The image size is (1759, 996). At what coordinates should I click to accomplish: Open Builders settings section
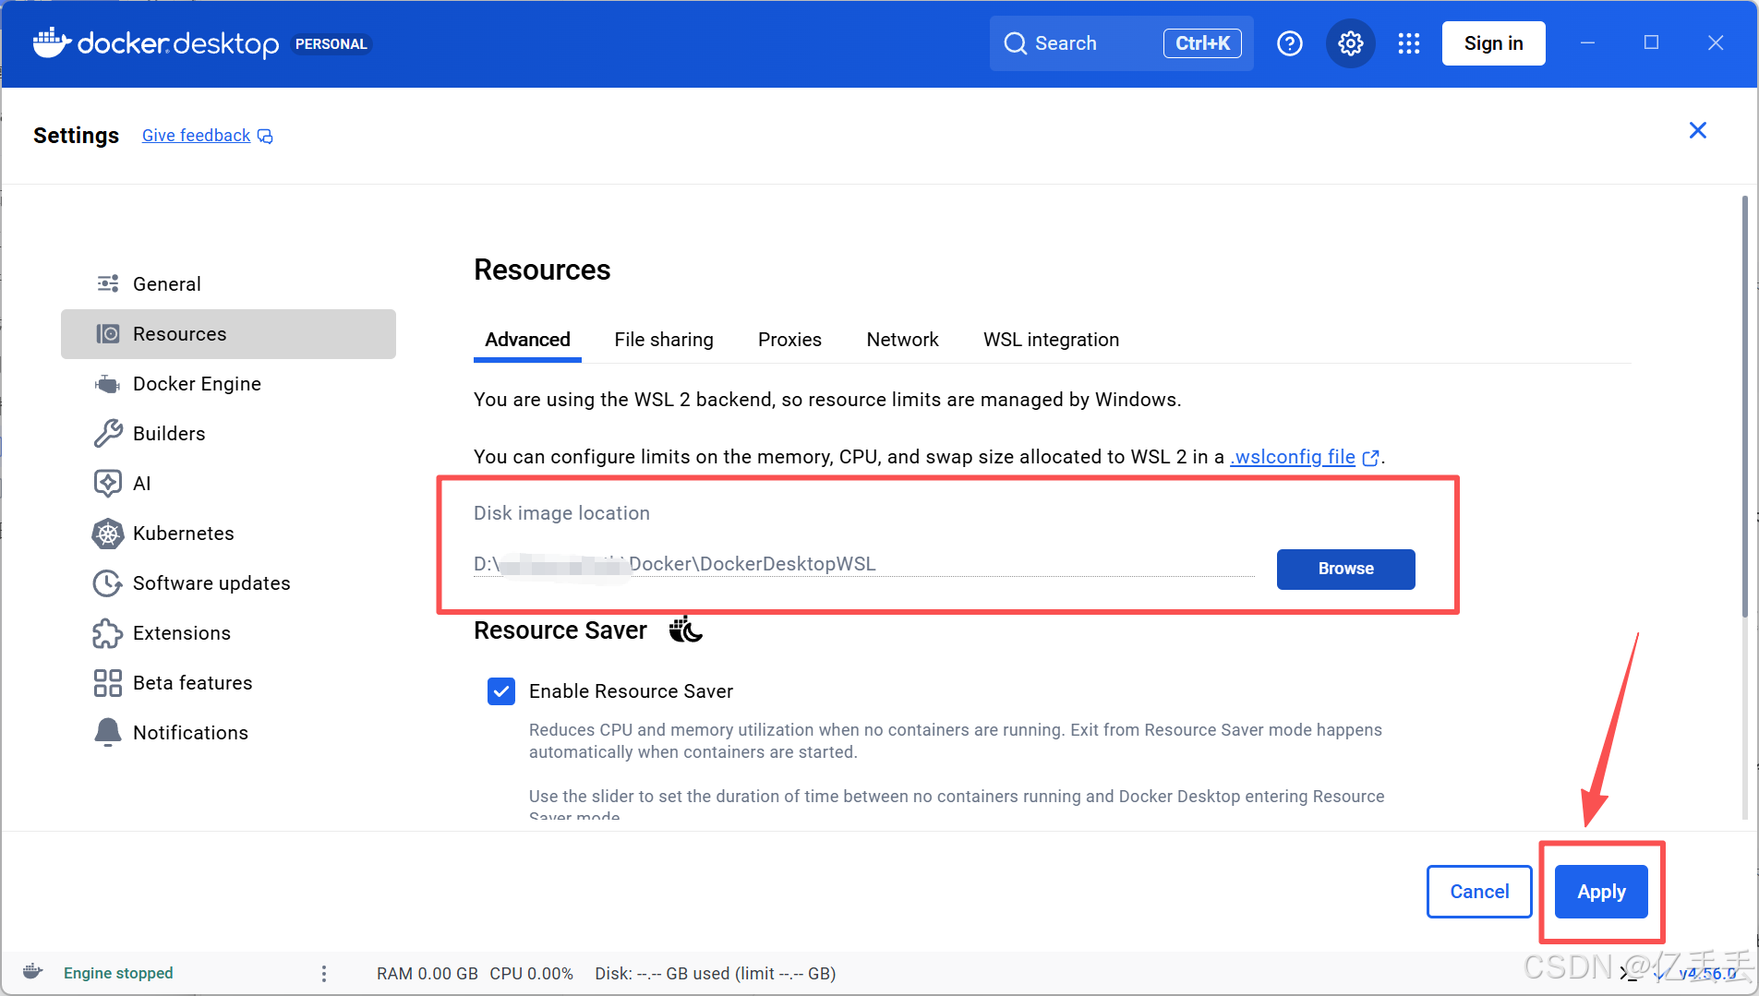click(228, 433)
